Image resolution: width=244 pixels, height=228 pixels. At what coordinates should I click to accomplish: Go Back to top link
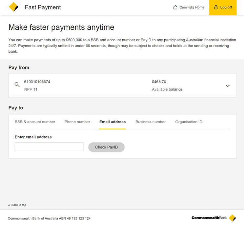click(x=17, y=205)
